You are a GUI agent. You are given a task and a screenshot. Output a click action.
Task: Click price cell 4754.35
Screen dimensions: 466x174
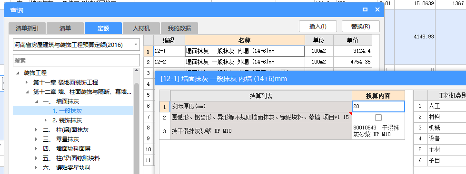(x=352, y=62)
